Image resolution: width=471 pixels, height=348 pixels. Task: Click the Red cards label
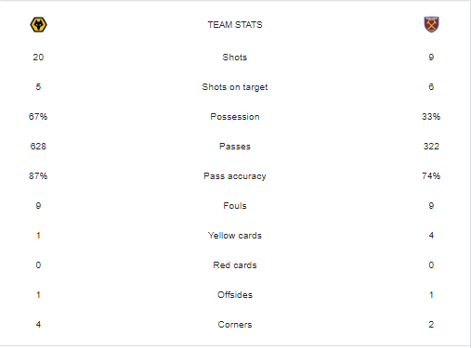coord(235,265)
